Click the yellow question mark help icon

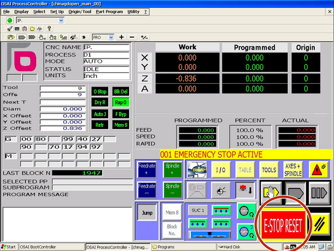pos(49,28)
